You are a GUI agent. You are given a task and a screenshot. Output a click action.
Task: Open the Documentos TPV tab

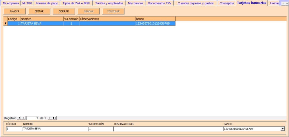[x=159, y=3]
